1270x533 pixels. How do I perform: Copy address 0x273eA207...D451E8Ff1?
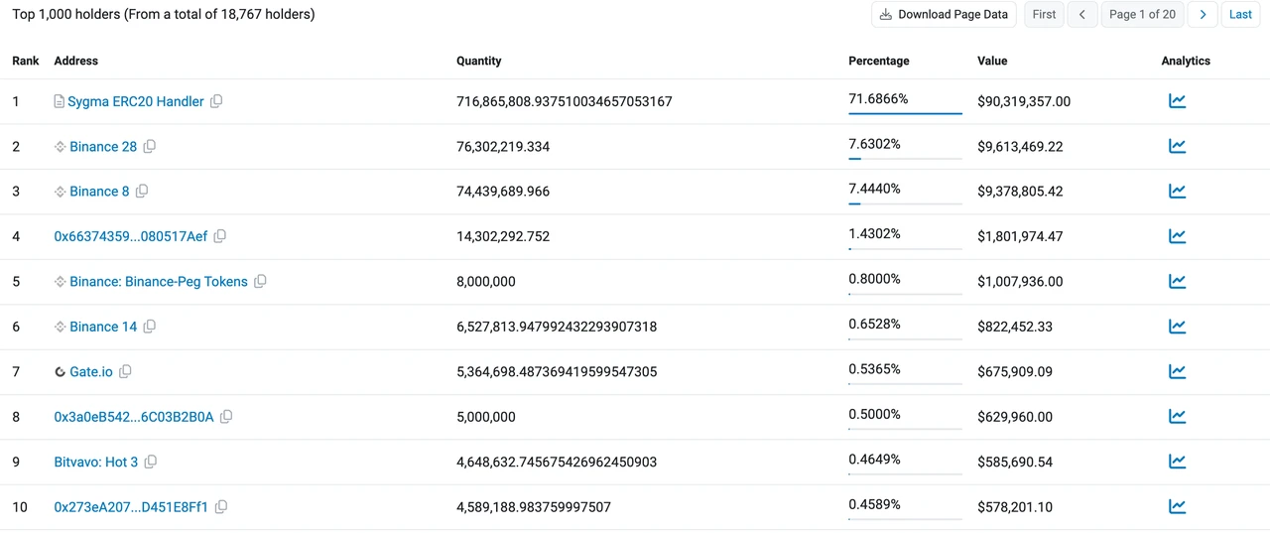(x=221, y=507)
